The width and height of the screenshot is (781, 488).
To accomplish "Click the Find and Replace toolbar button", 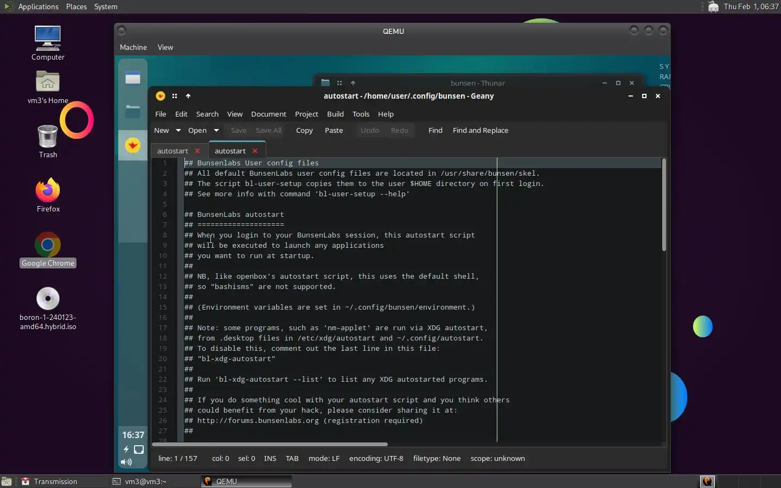I will click(x=481, y=130).
